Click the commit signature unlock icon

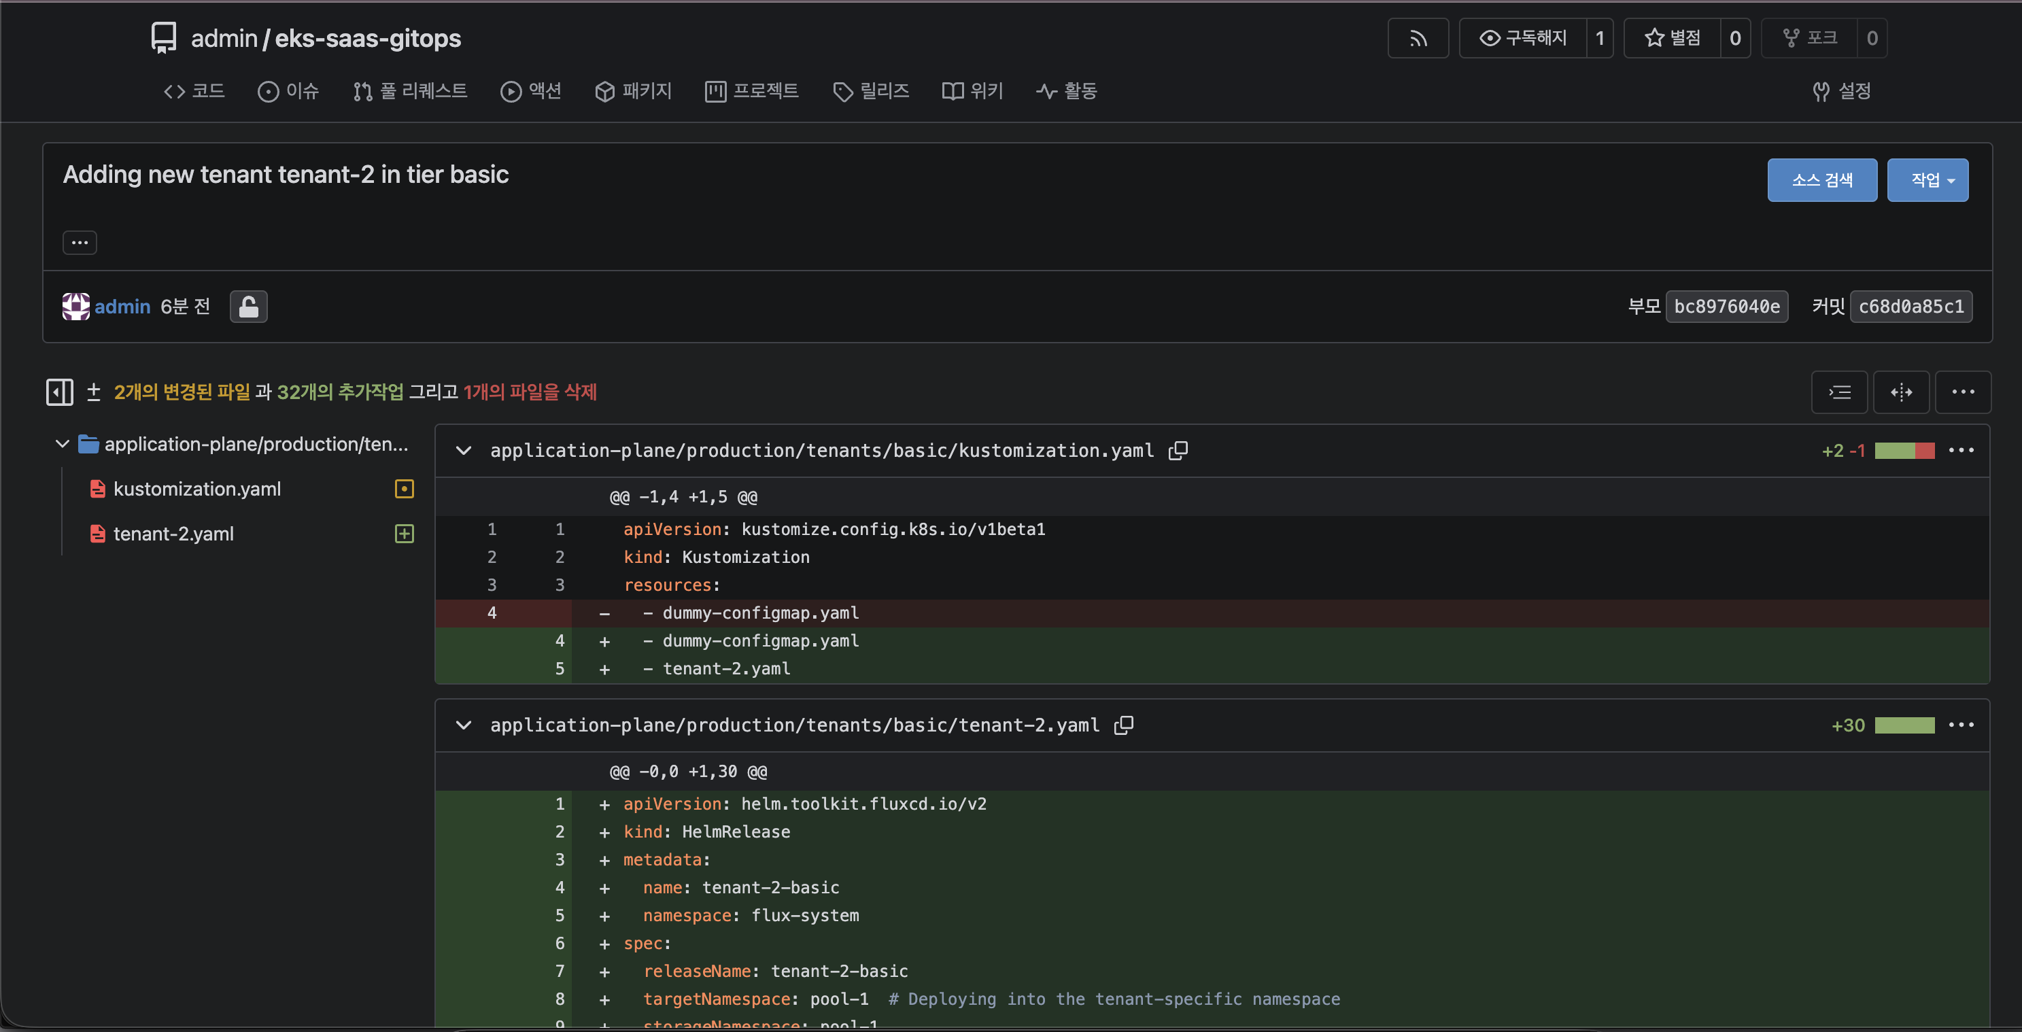(248, 306)
